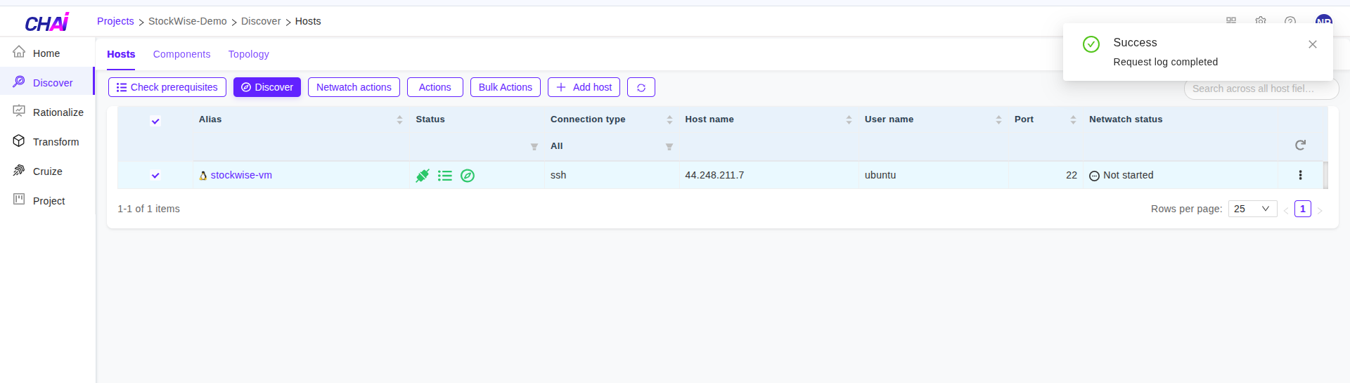Image resolution: width=1350 pixels, height=383 pixels.
Task: Click the next page arrow
Action: coord(1320,210)
